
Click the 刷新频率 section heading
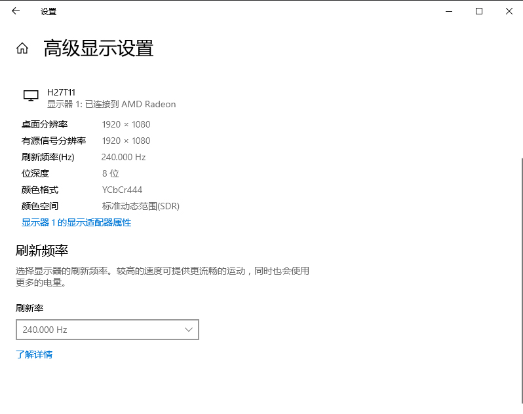coord(42,250)
